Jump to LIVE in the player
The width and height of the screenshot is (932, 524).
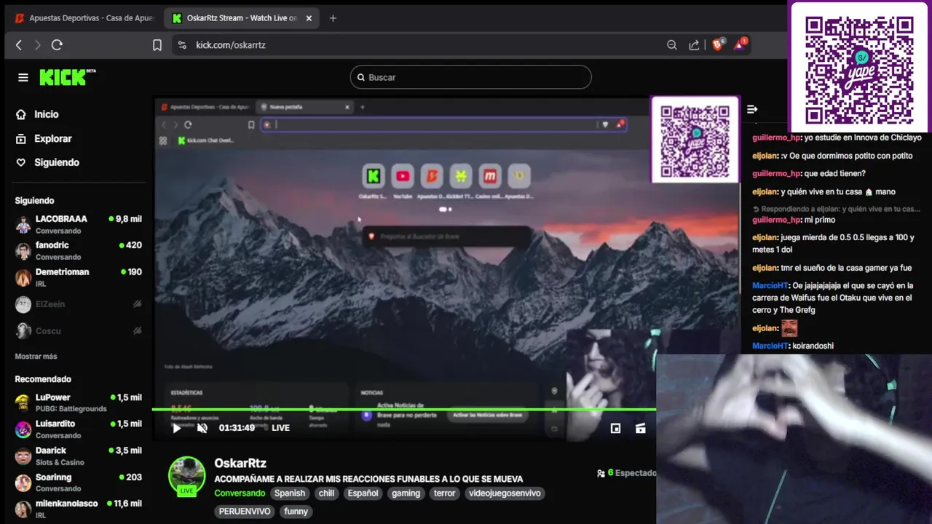[280, 428]
